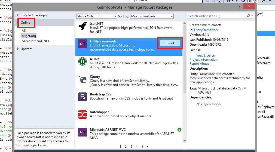Click the No Dependencies text
275x152 pixels.
(x=209, y=104)
